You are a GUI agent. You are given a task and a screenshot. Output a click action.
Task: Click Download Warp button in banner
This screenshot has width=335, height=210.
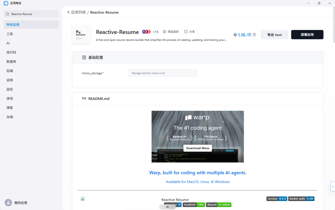click(x=198, y=148)
